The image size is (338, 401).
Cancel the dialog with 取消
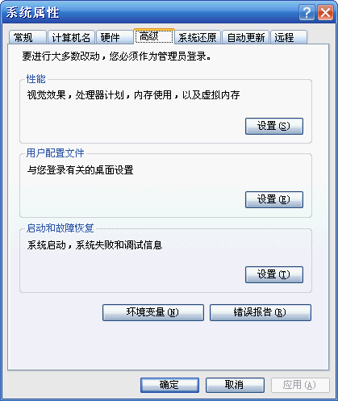pos(235,385)
